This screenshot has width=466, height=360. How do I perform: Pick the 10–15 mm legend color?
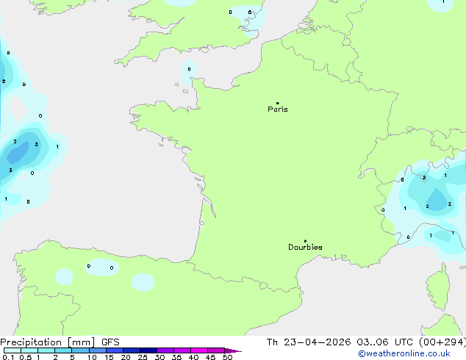[98, 350]
